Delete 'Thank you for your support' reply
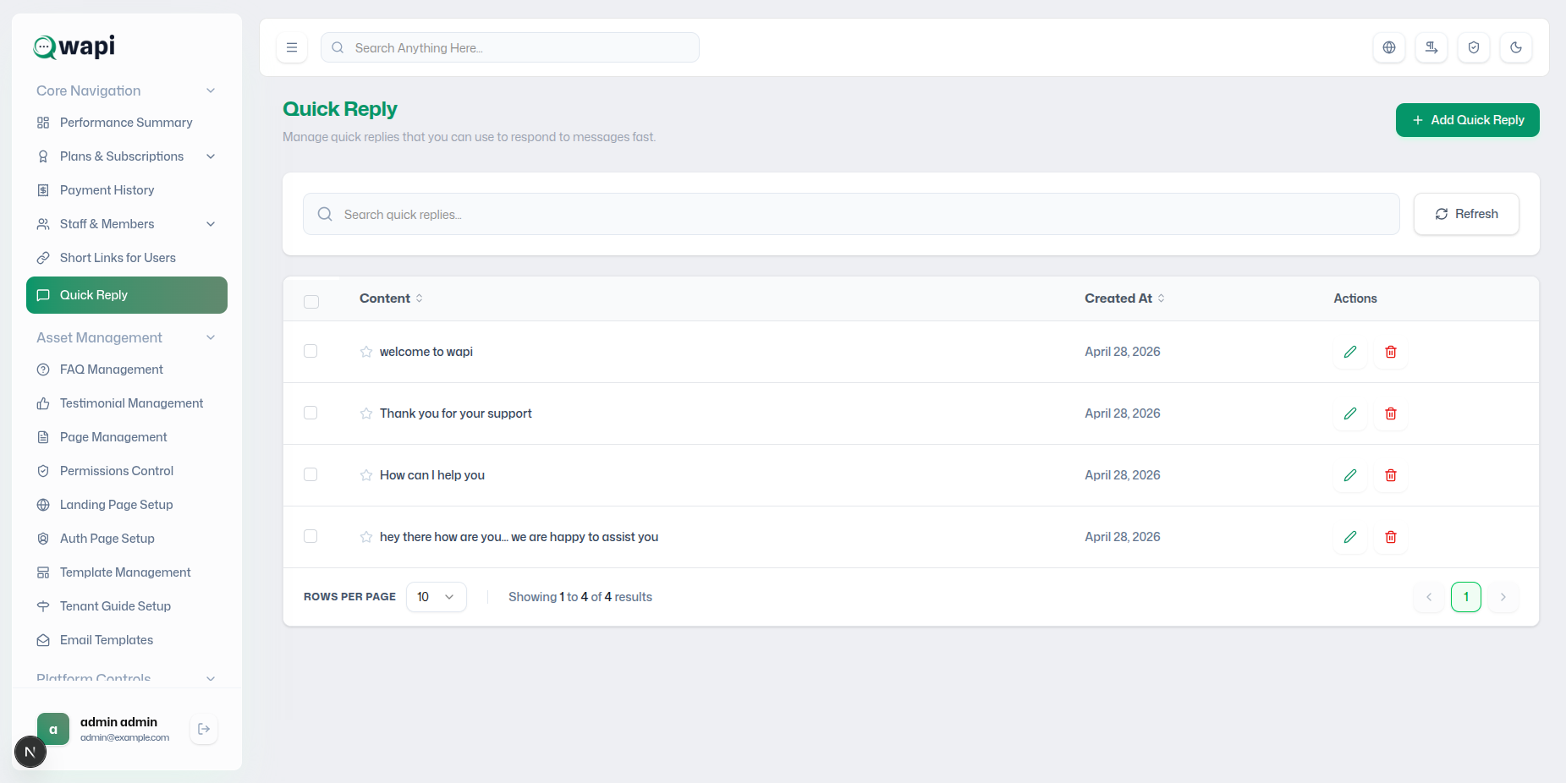Viewport: 1566px width, 783px height. click(x=1391, y=413)
